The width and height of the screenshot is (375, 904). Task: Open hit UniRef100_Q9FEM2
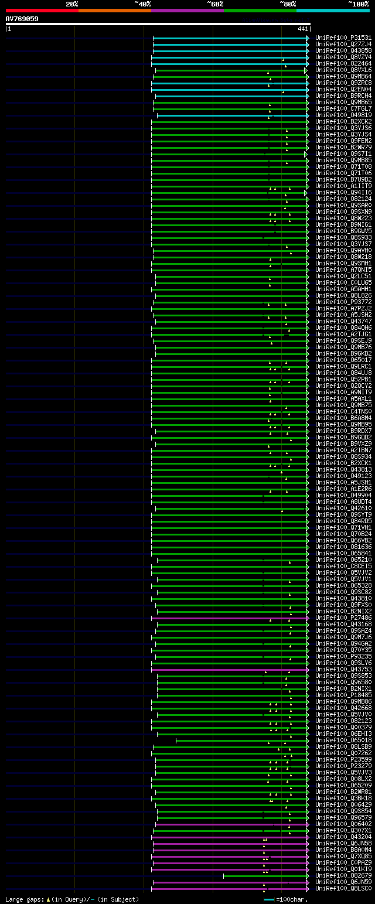(343, 141)
